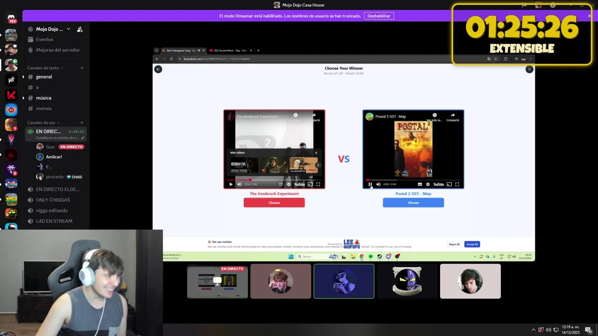Click Accept All on the cookie banner

(472, 244)
